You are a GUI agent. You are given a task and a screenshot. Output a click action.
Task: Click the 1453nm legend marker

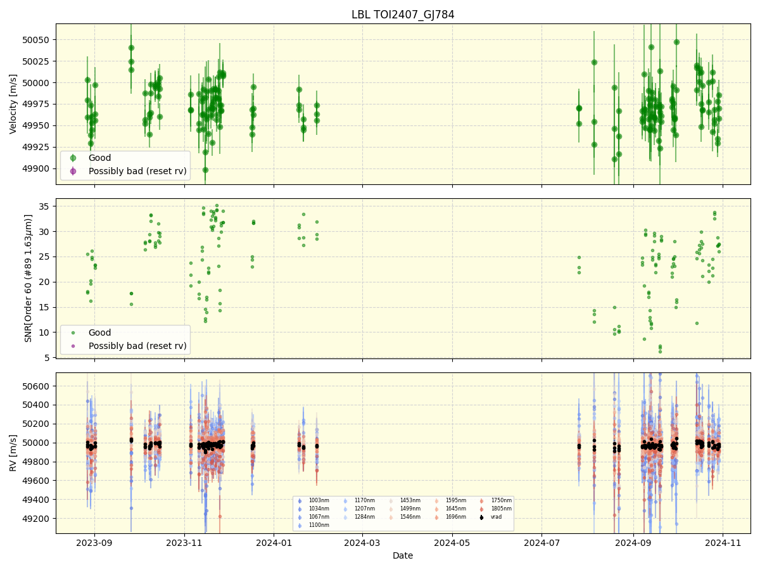[x=391, y=500]
